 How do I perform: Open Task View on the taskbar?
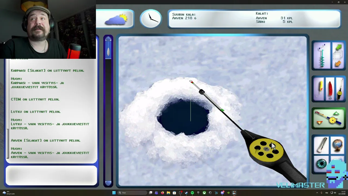pos(150,193)
